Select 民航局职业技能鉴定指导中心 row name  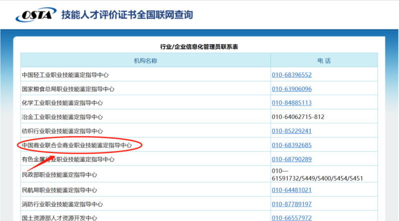pyautogui.click(x=59, y=190)
